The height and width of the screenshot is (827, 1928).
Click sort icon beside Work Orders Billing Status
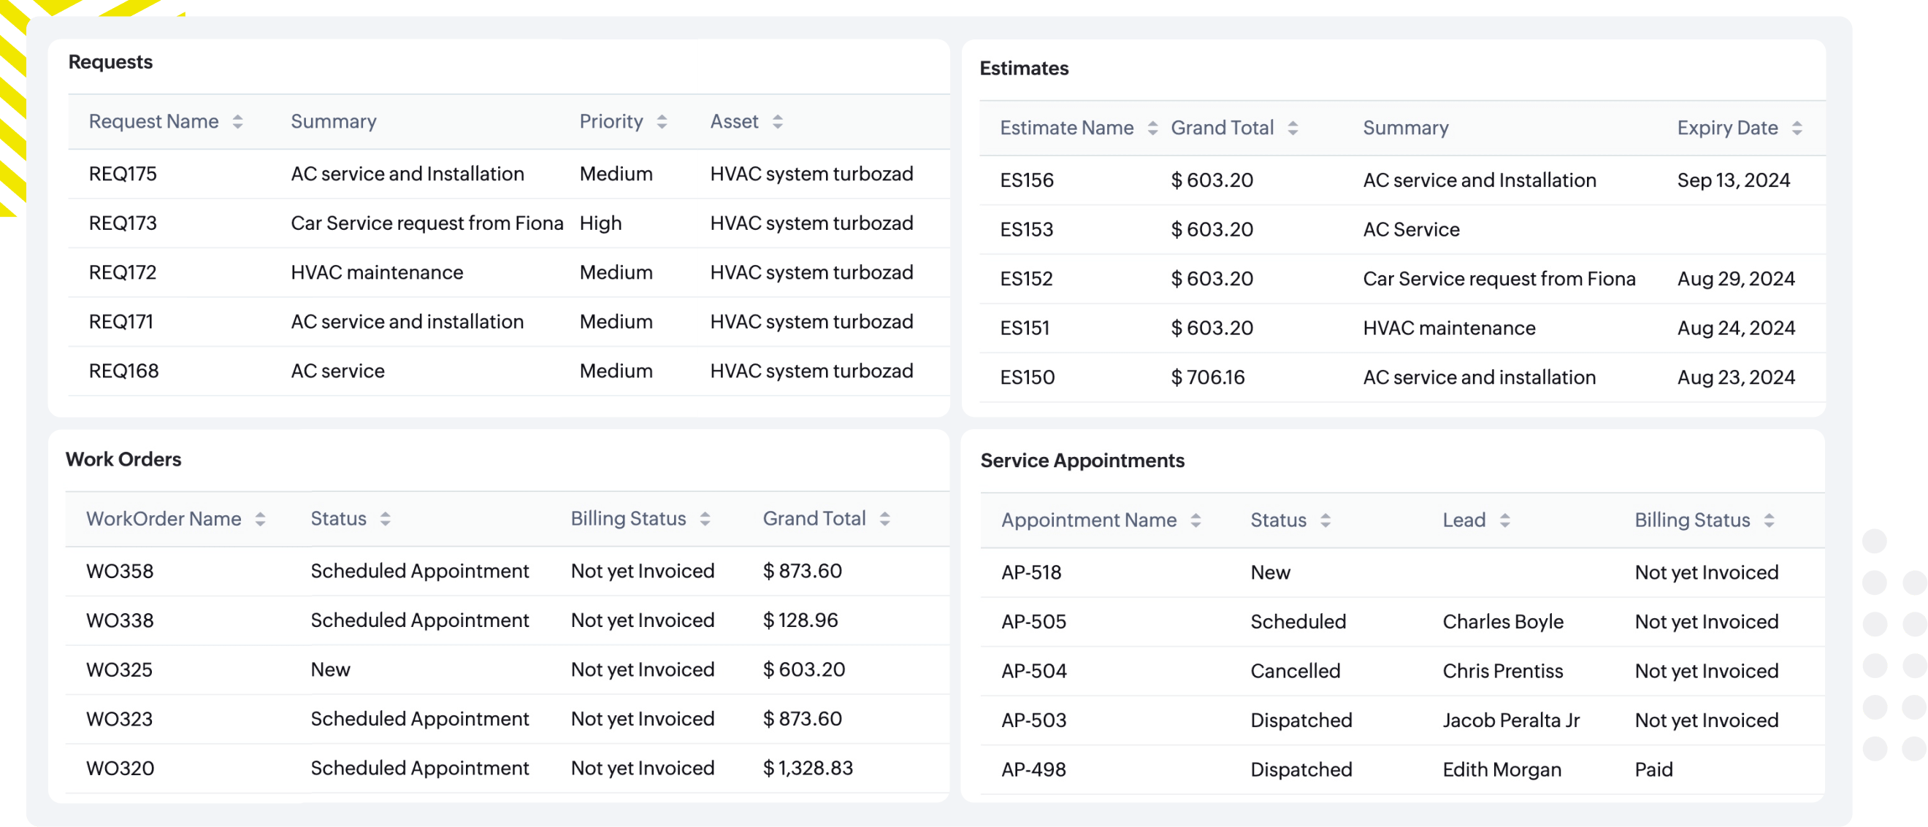click(705, 519)
